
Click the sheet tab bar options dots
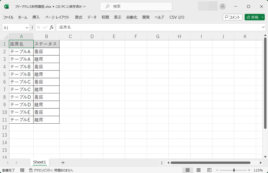(162, 163)
